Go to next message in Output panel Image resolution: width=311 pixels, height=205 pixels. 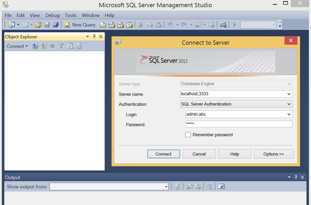(198, 186)
